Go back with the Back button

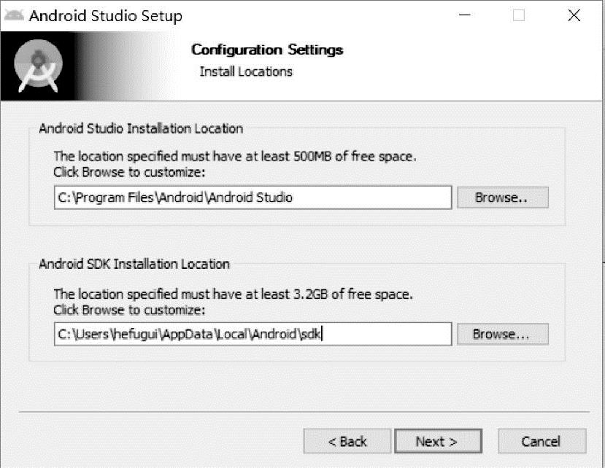pyautogui.click(x=347, y=441)
